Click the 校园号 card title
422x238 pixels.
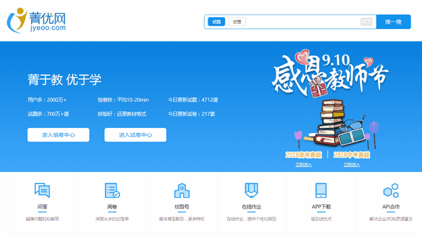pos(182,207)
